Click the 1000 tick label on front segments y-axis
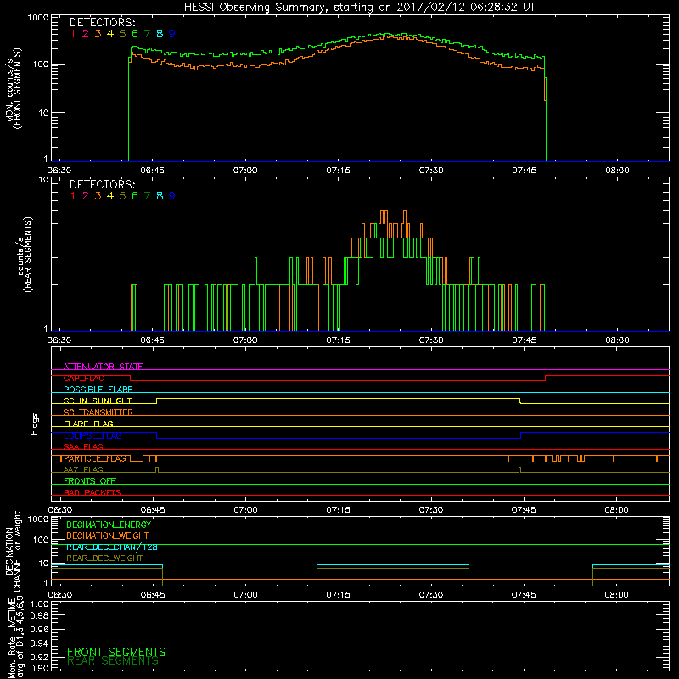The image size is (679, 679). 38,18
